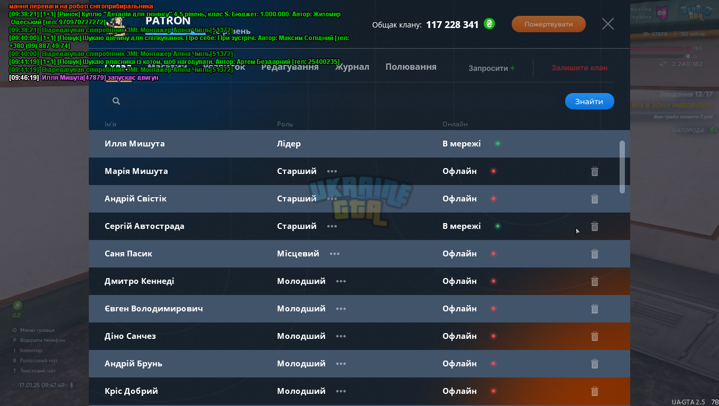This screenshot has height=406, width=719.
Task: Expand role menu for Діно Санчез
Action: pos(341,336)
